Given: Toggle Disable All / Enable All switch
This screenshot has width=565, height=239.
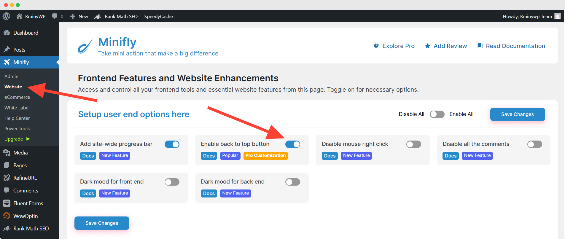Looking at the screenshot, I should tap(437, 114).
